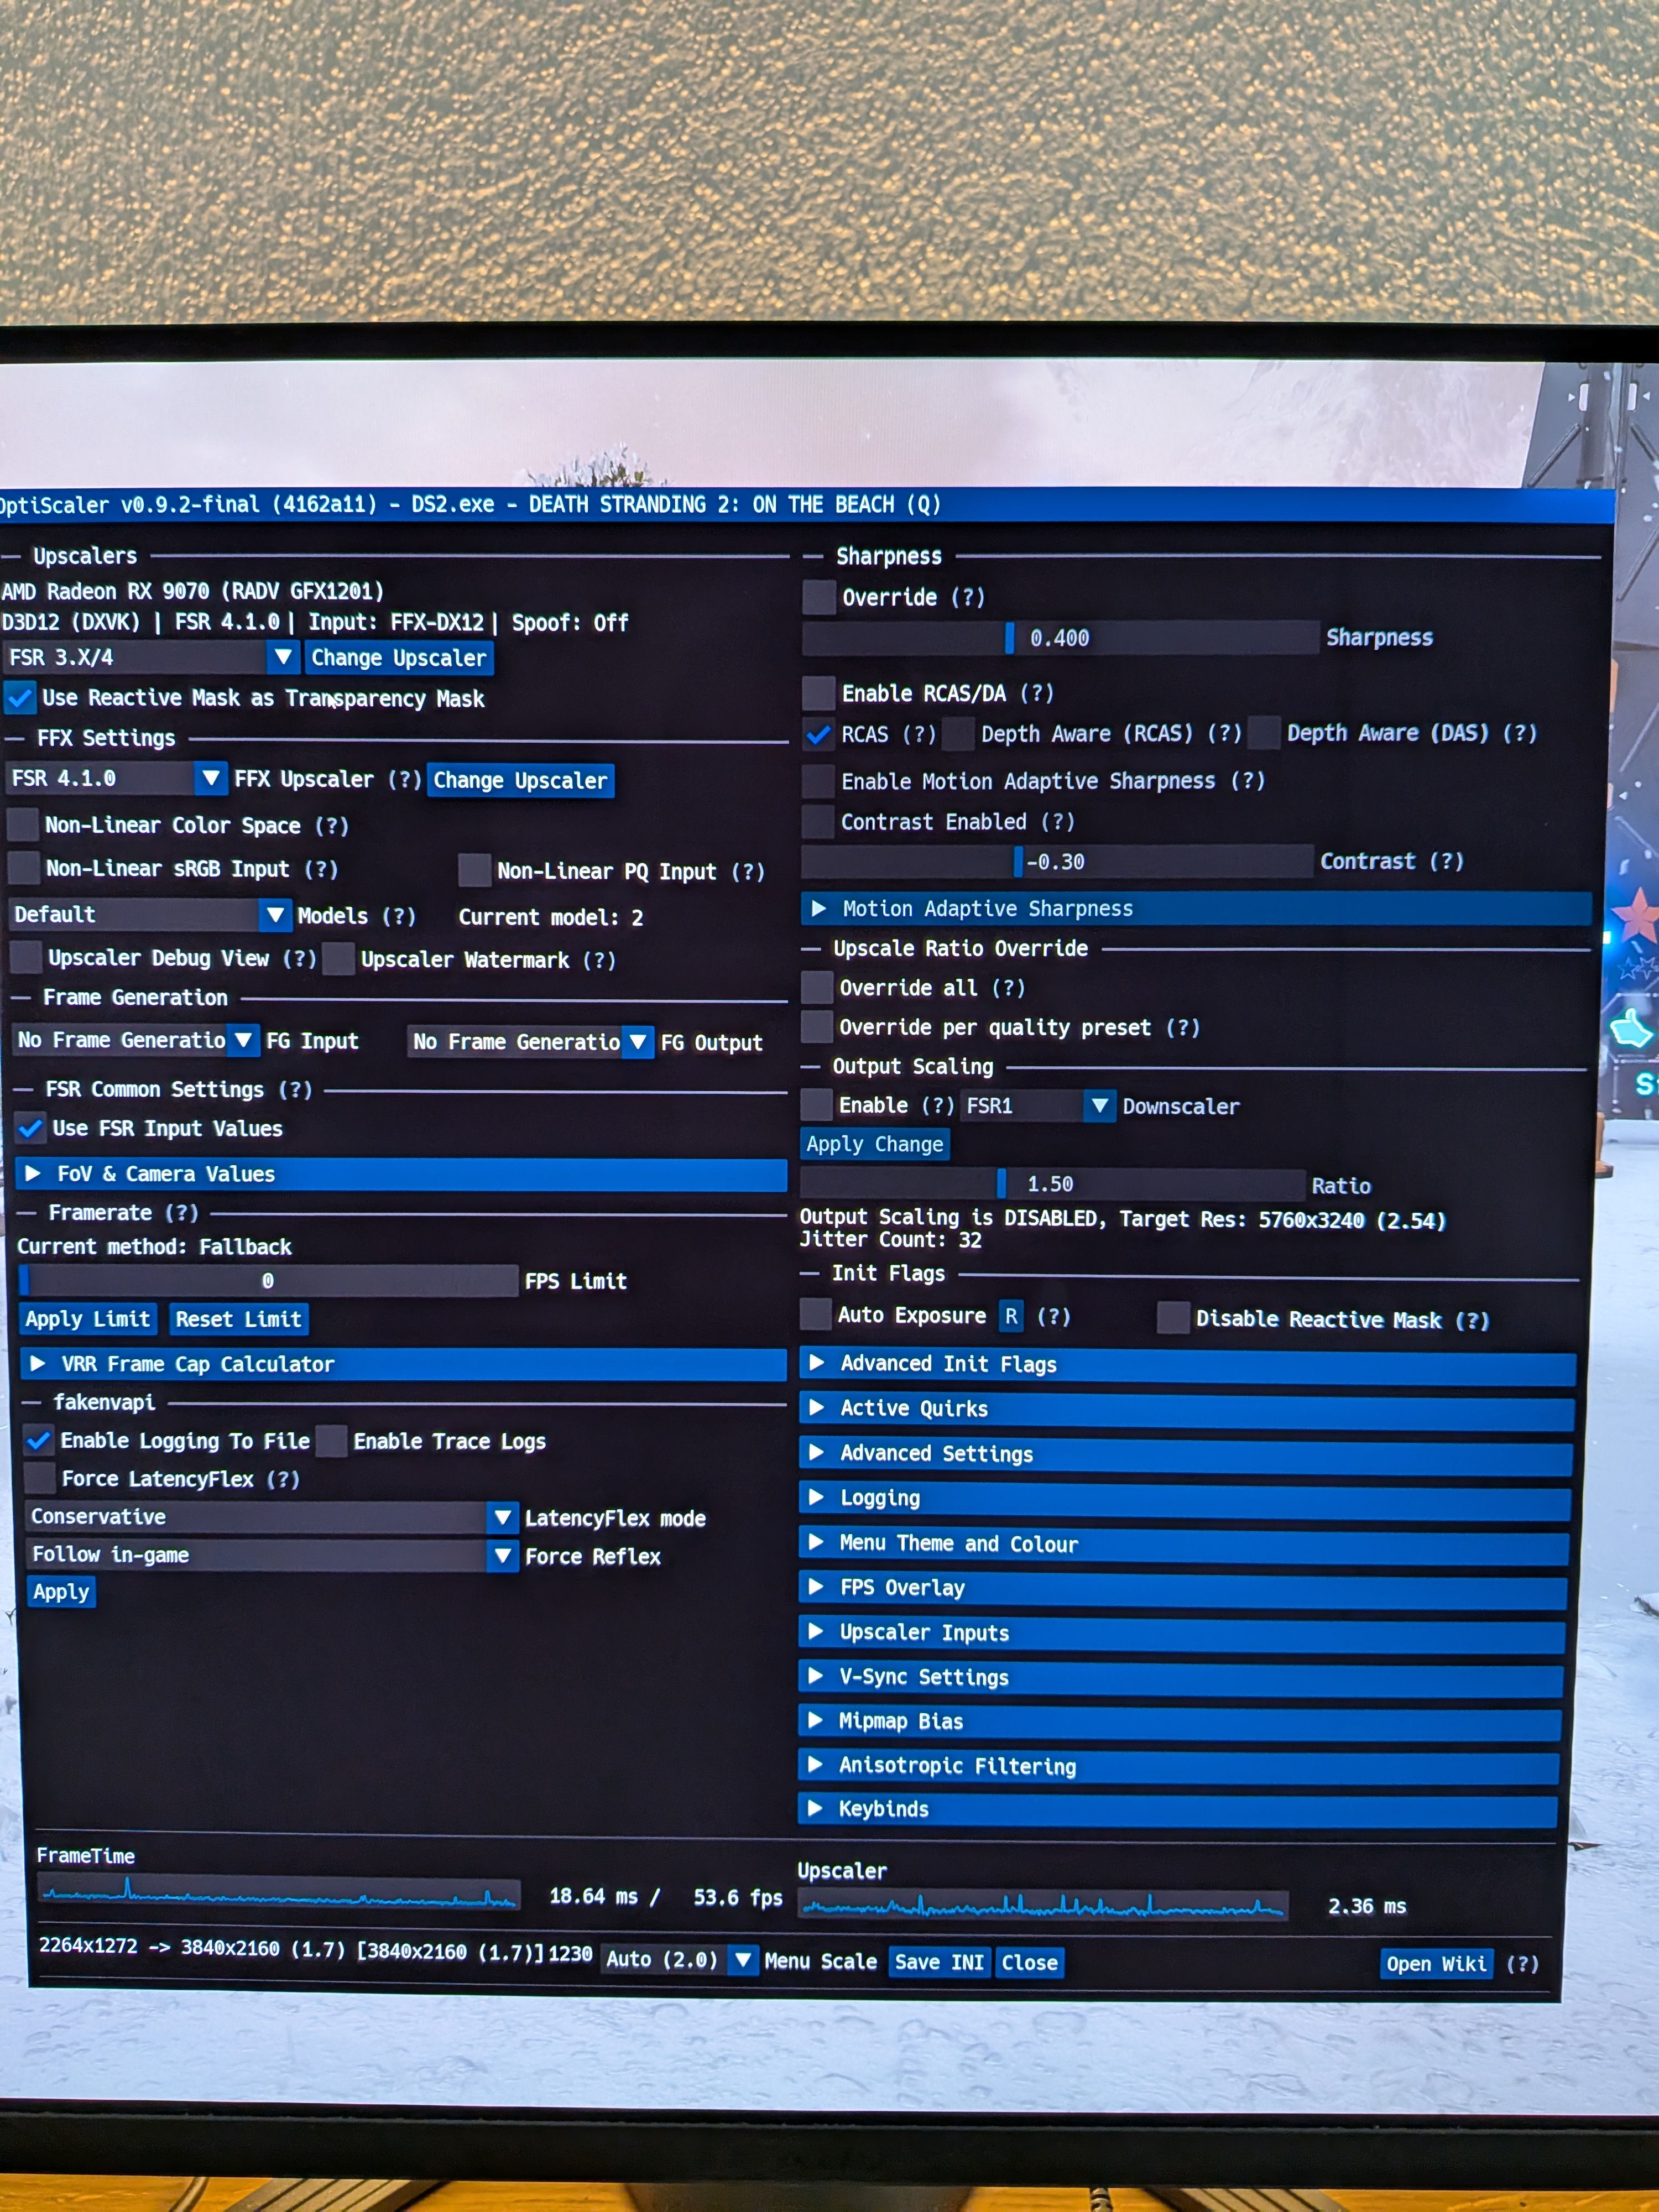1659x2212 pixels.
Task: Click Apply Change in Output Scaling
Action: pos(875,1144)
